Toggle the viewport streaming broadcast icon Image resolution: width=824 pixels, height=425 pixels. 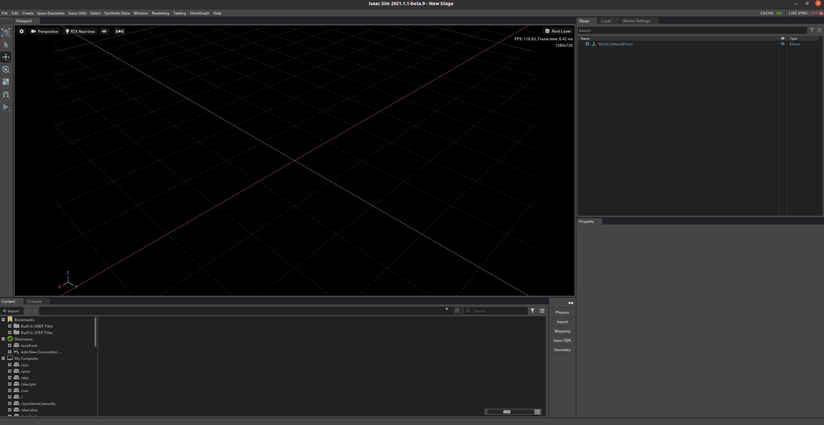120,31
